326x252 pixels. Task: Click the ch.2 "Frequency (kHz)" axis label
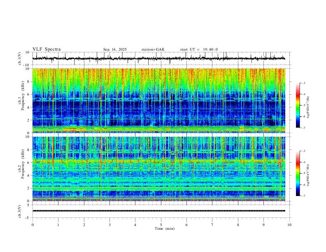click(23, 164)
